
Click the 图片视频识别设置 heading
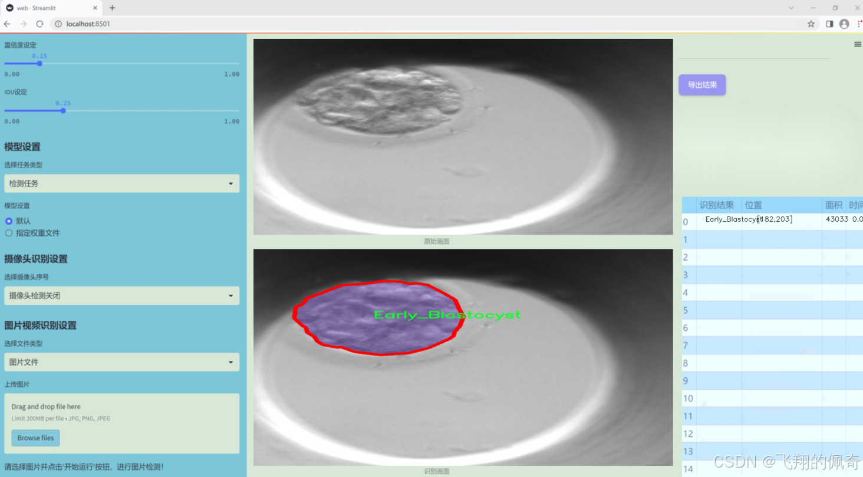pyautogui.click(x=41, y=325)
